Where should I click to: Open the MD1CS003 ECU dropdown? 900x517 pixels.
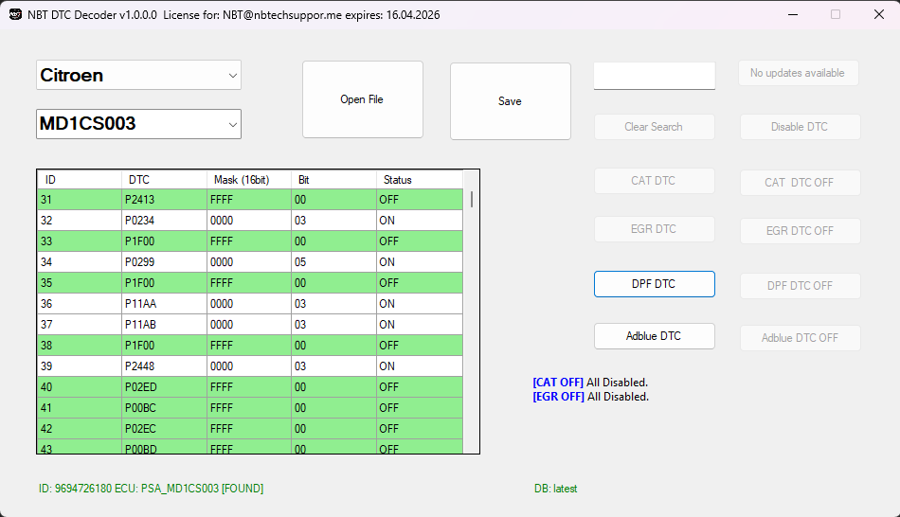click(x=138, y=124)
